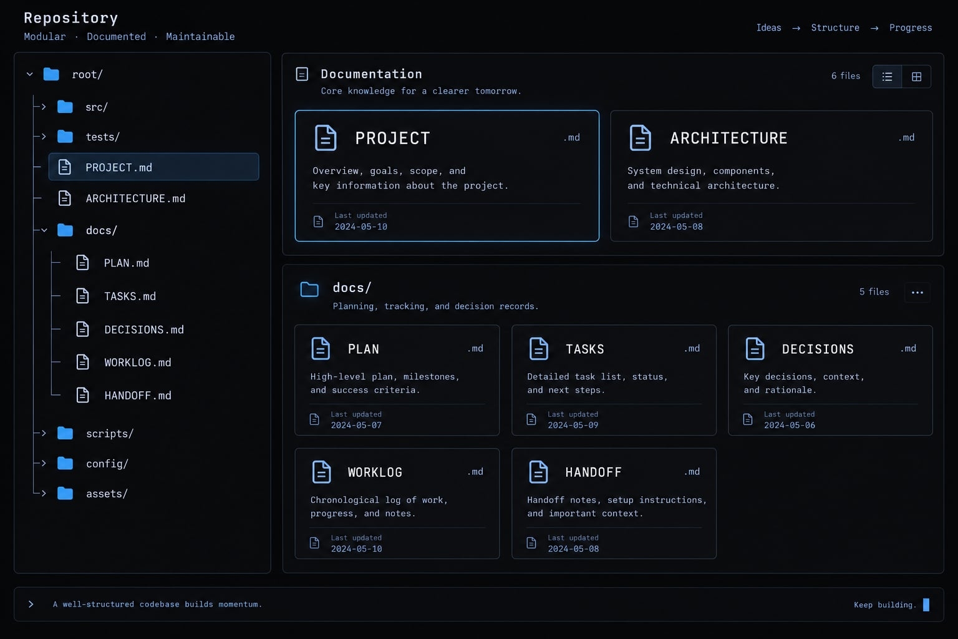Open the DECISIONS card title
Screen dimensions: 958x639
tap(818, 349)
